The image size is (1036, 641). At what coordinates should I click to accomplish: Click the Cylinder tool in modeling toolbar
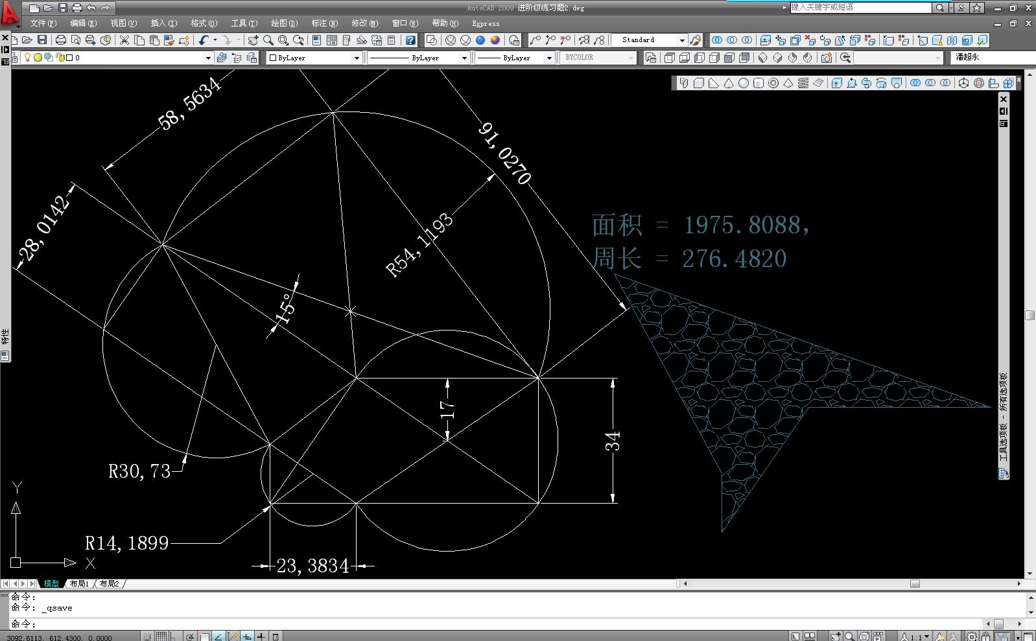(x=759, y=83)
